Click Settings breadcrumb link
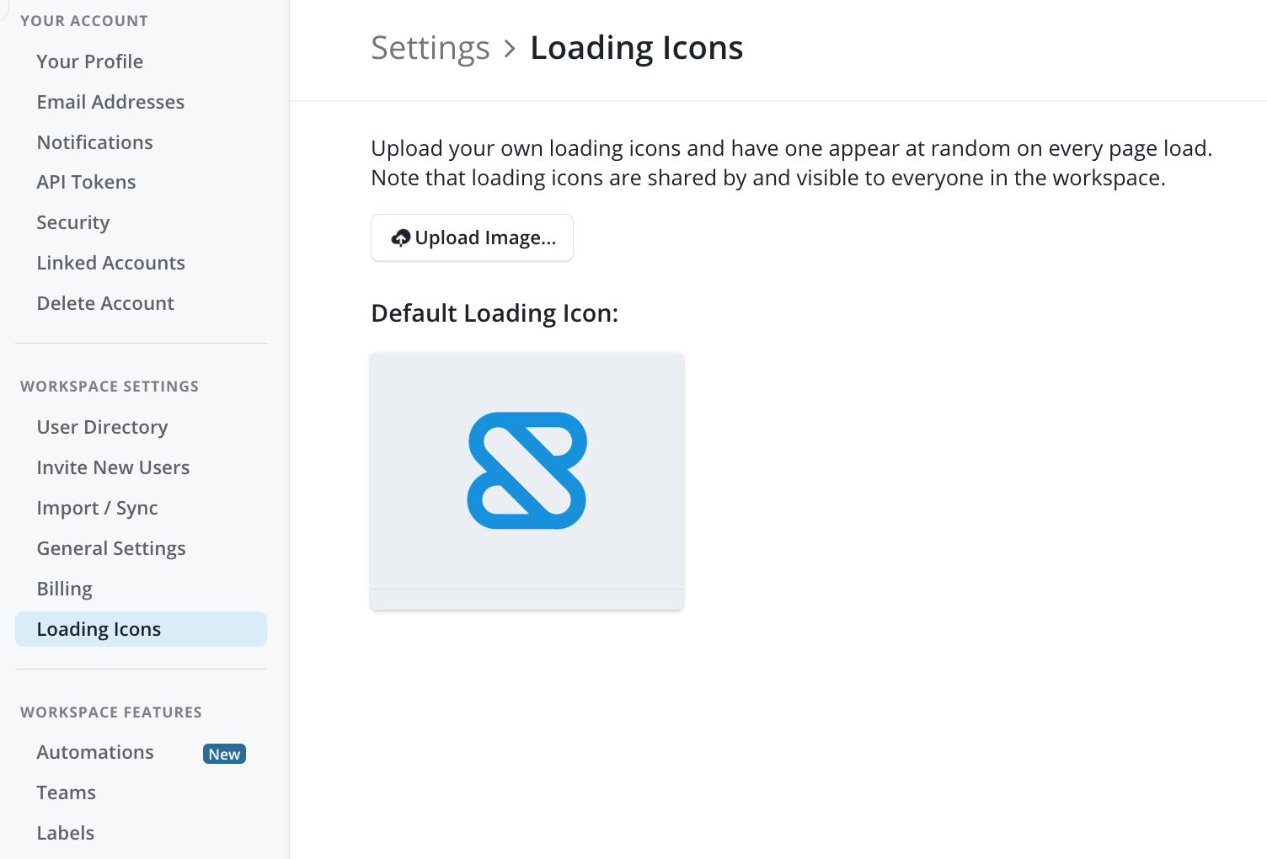The width and height of the screenshot is (1267, 859). pyautogui.click(x=430, y=48)
